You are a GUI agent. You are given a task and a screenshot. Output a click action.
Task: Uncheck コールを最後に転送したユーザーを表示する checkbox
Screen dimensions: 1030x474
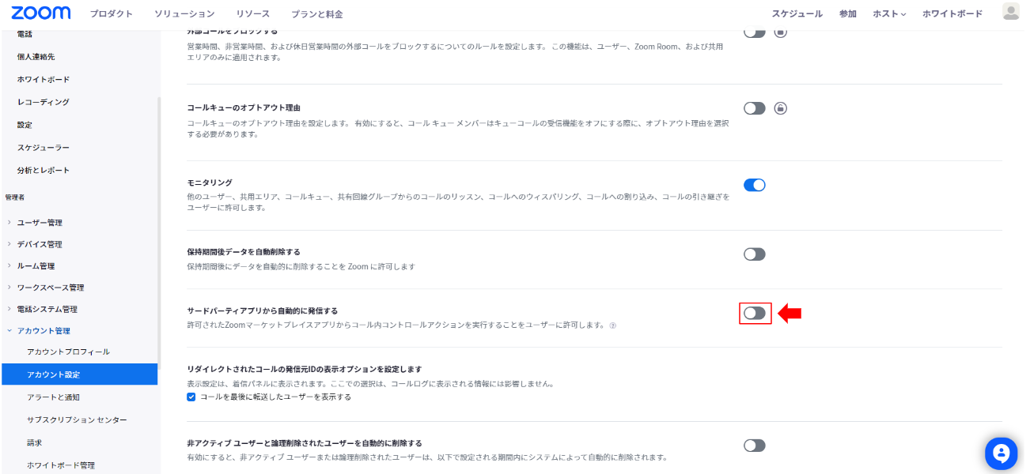pyautogui.click(x=191, y=397)
